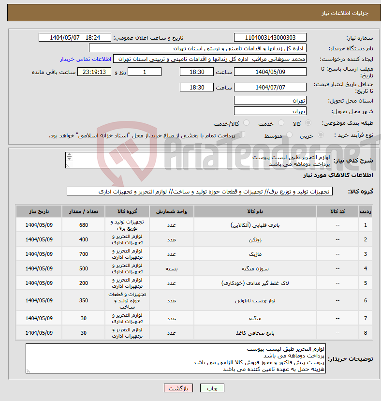
Task: Select the متوسط purchase type radio
Action: 289,134
